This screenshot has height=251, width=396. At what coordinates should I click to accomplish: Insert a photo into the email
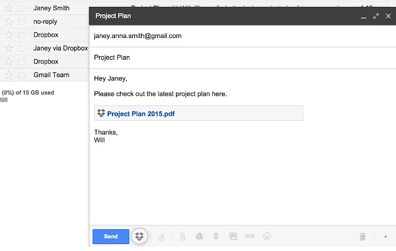[x=233, y=237]
